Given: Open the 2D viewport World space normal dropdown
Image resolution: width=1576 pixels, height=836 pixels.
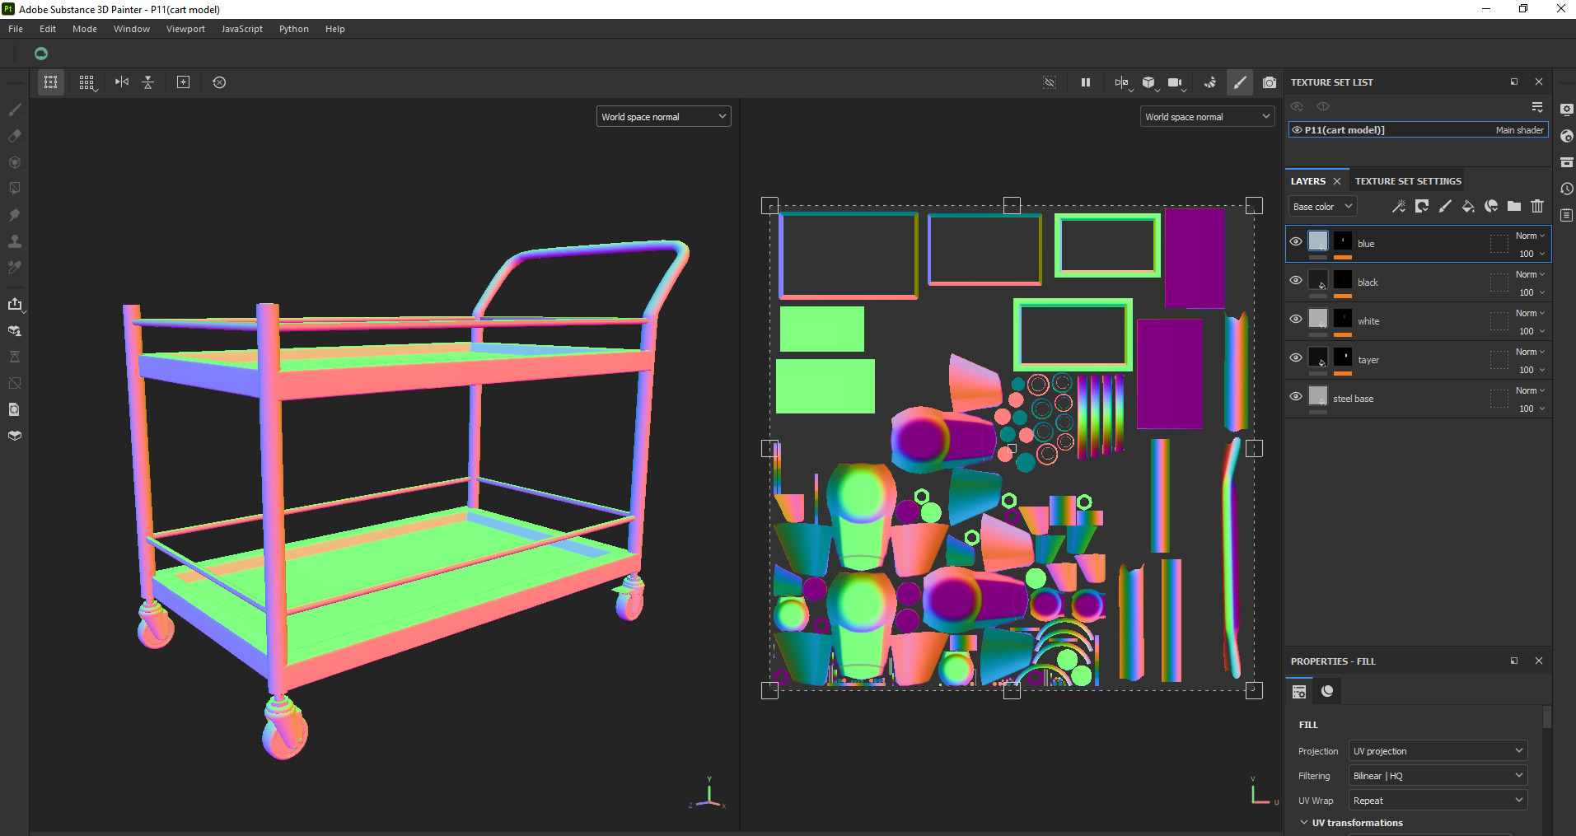Looking at the screenshot, I should [x=1207, y=117].
